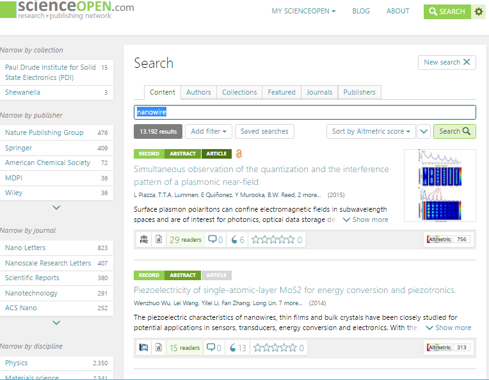Open the Altmetric 313 badge
The image size is (489, 380).
(448, 347)
